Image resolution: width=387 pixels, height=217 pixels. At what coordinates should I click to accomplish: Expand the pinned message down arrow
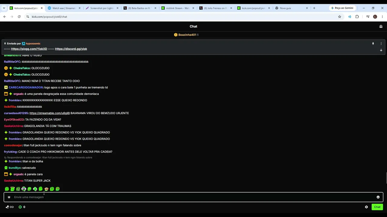click(381, 50)
